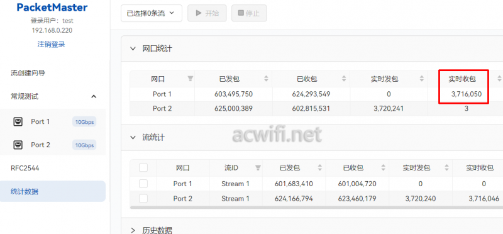Viewport: 503px width, 234px height.
Task: Click the Port 2 network interface icon
Action: pos(18,145)
